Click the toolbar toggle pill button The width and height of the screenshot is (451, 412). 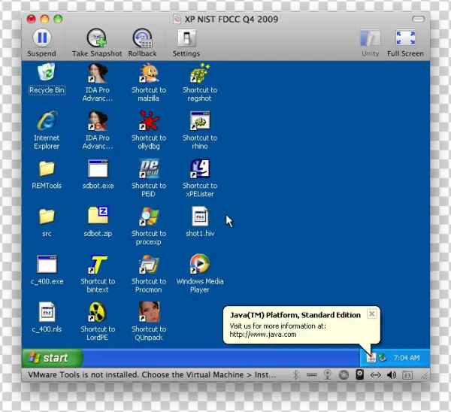[418, 19]
